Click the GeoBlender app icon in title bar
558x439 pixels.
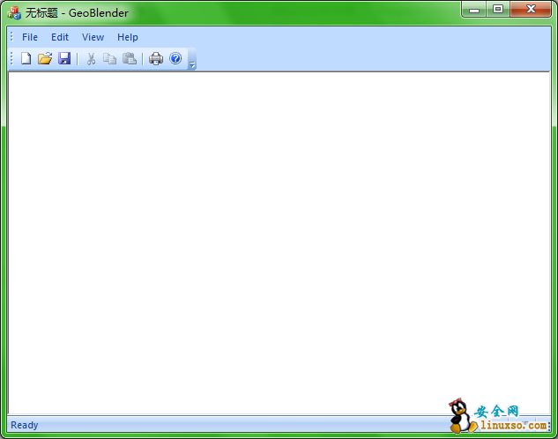[x=14, y=12]
